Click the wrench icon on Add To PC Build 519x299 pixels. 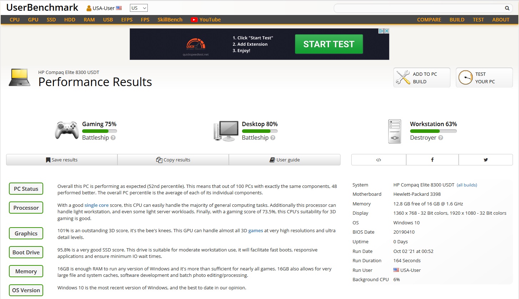(404, 77)
